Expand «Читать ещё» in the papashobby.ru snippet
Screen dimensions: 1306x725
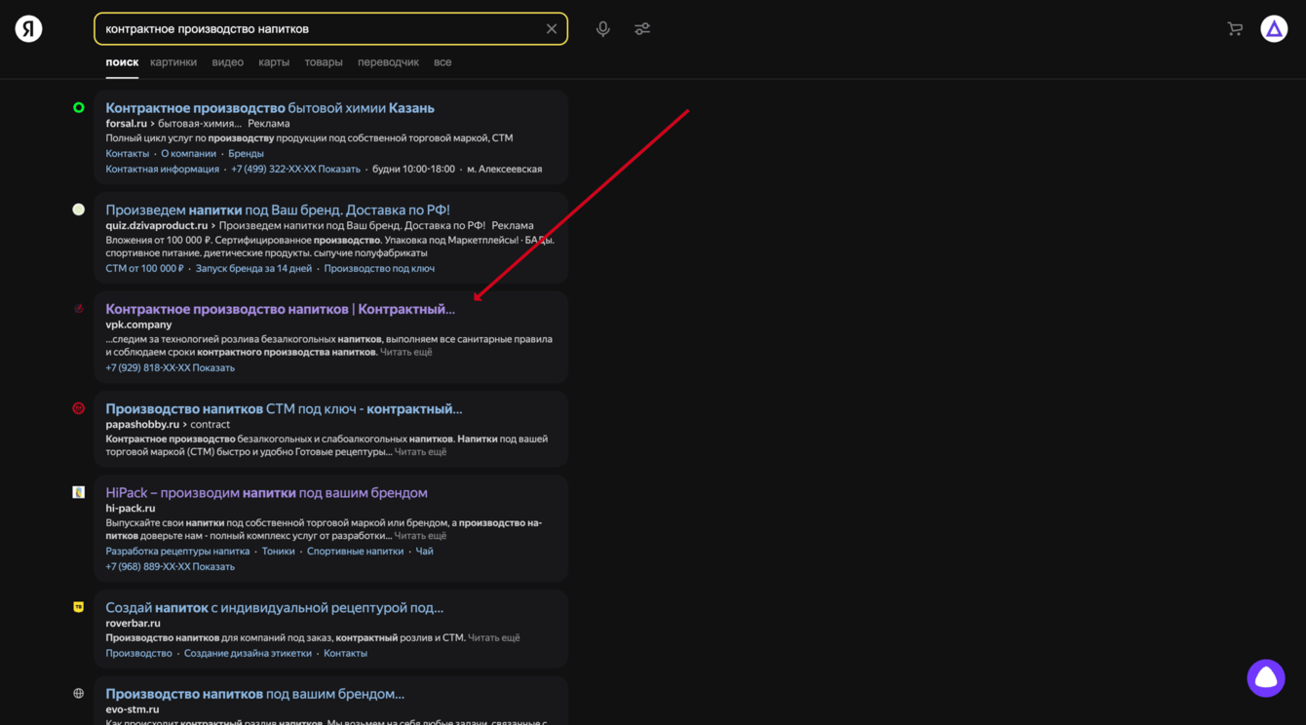(x=421, y=452)
